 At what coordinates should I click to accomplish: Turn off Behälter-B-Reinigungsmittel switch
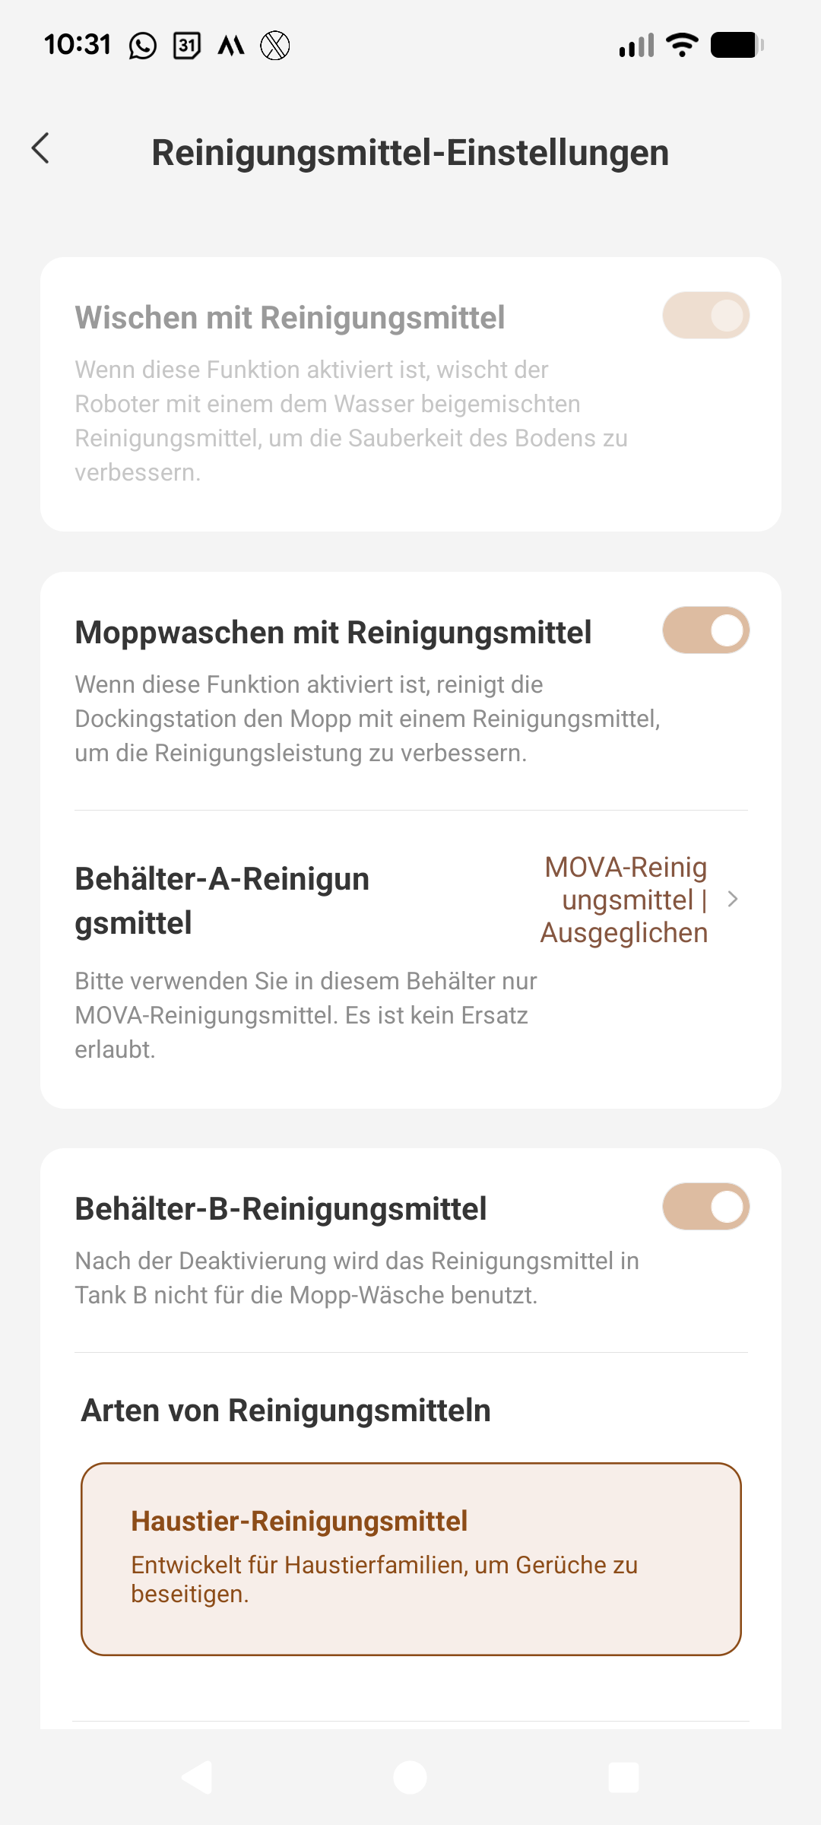705,1207
